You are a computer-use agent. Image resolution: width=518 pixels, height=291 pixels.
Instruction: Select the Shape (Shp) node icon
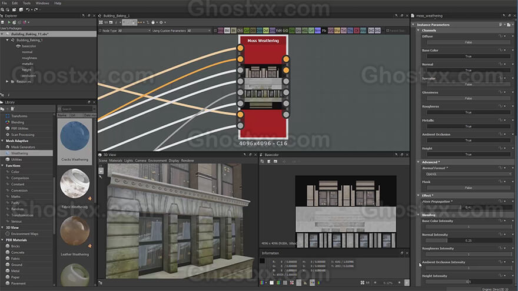tap(337, 31)
